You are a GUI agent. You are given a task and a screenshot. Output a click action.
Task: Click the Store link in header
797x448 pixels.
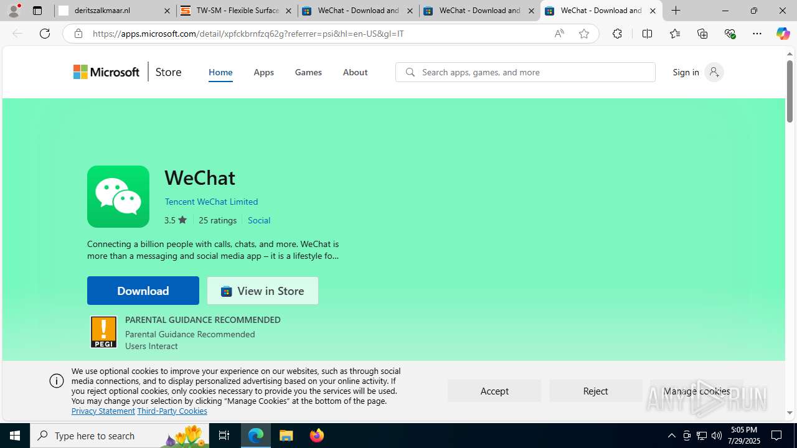[168, 72]
